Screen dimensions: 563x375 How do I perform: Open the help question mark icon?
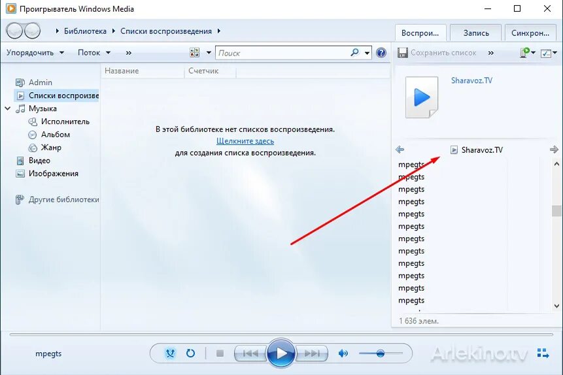[x=381, y=53]
